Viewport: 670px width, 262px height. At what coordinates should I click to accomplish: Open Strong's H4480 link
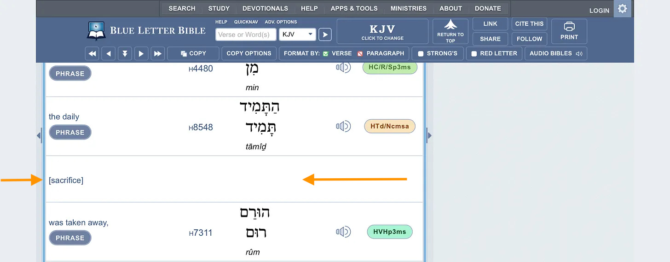(201, 69)
